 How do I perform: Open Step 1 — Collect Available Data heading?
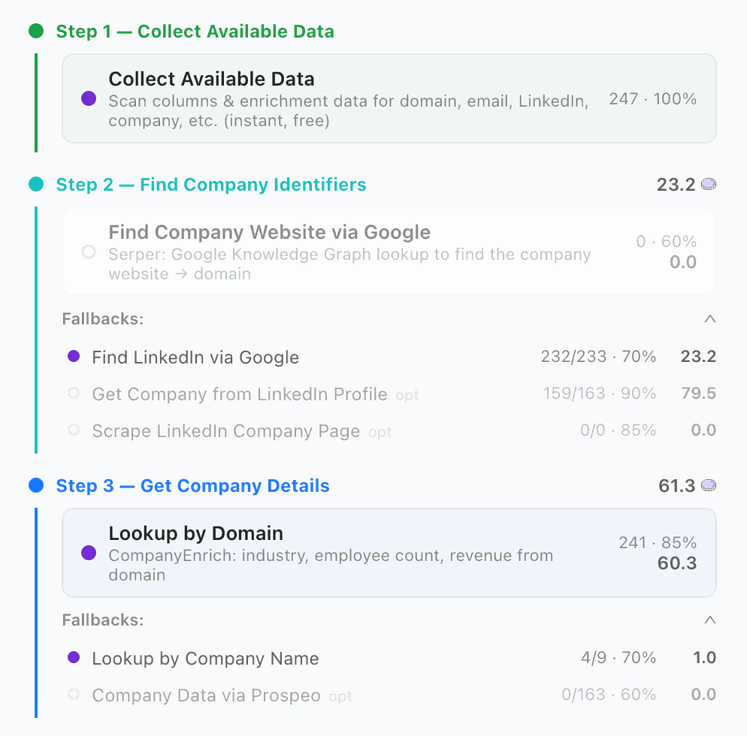(195, 32)
